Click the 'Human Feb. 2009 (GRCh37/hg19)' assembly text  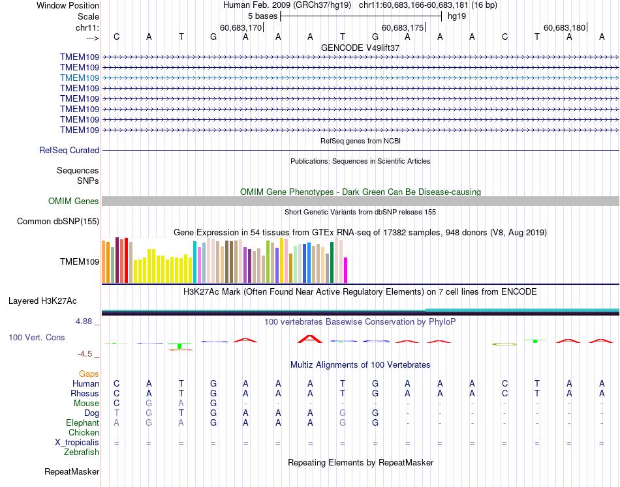pyautogui.click(x=287, y=5)
